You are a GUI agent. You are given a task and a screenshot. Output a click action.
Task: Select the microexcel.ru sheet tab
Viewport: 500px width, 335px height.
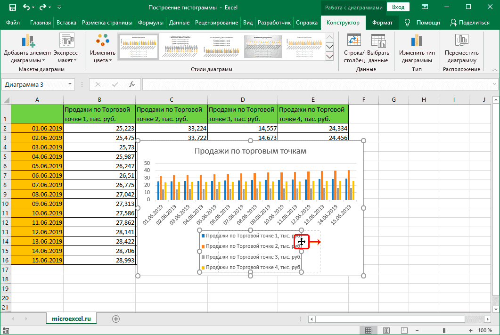[x=71, y=318]
